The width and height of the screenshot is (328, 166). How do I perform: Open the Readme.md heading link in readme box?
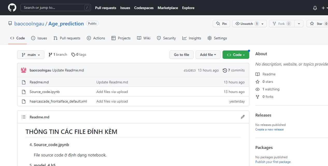click(39, 117)
